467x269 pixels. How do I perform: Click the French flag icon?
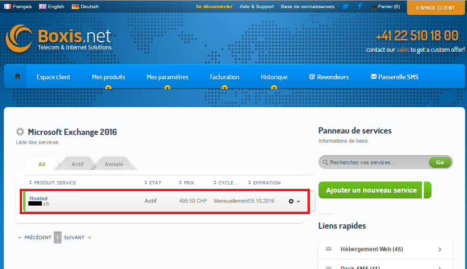(7, 7)
